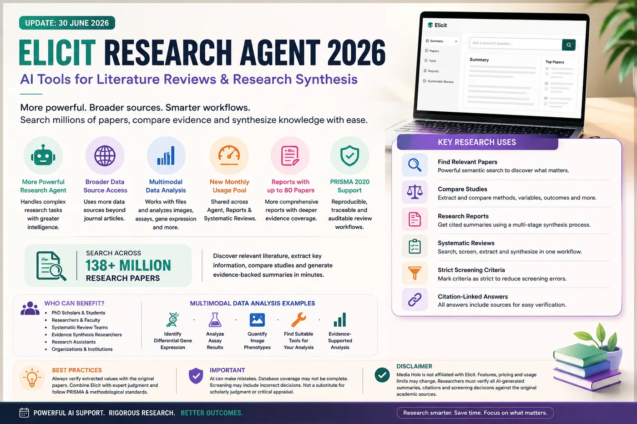Screen dimensions: 637x424
Task: Click the globe icon for Broader Data Source Access
Action: (x=105, y=156)
